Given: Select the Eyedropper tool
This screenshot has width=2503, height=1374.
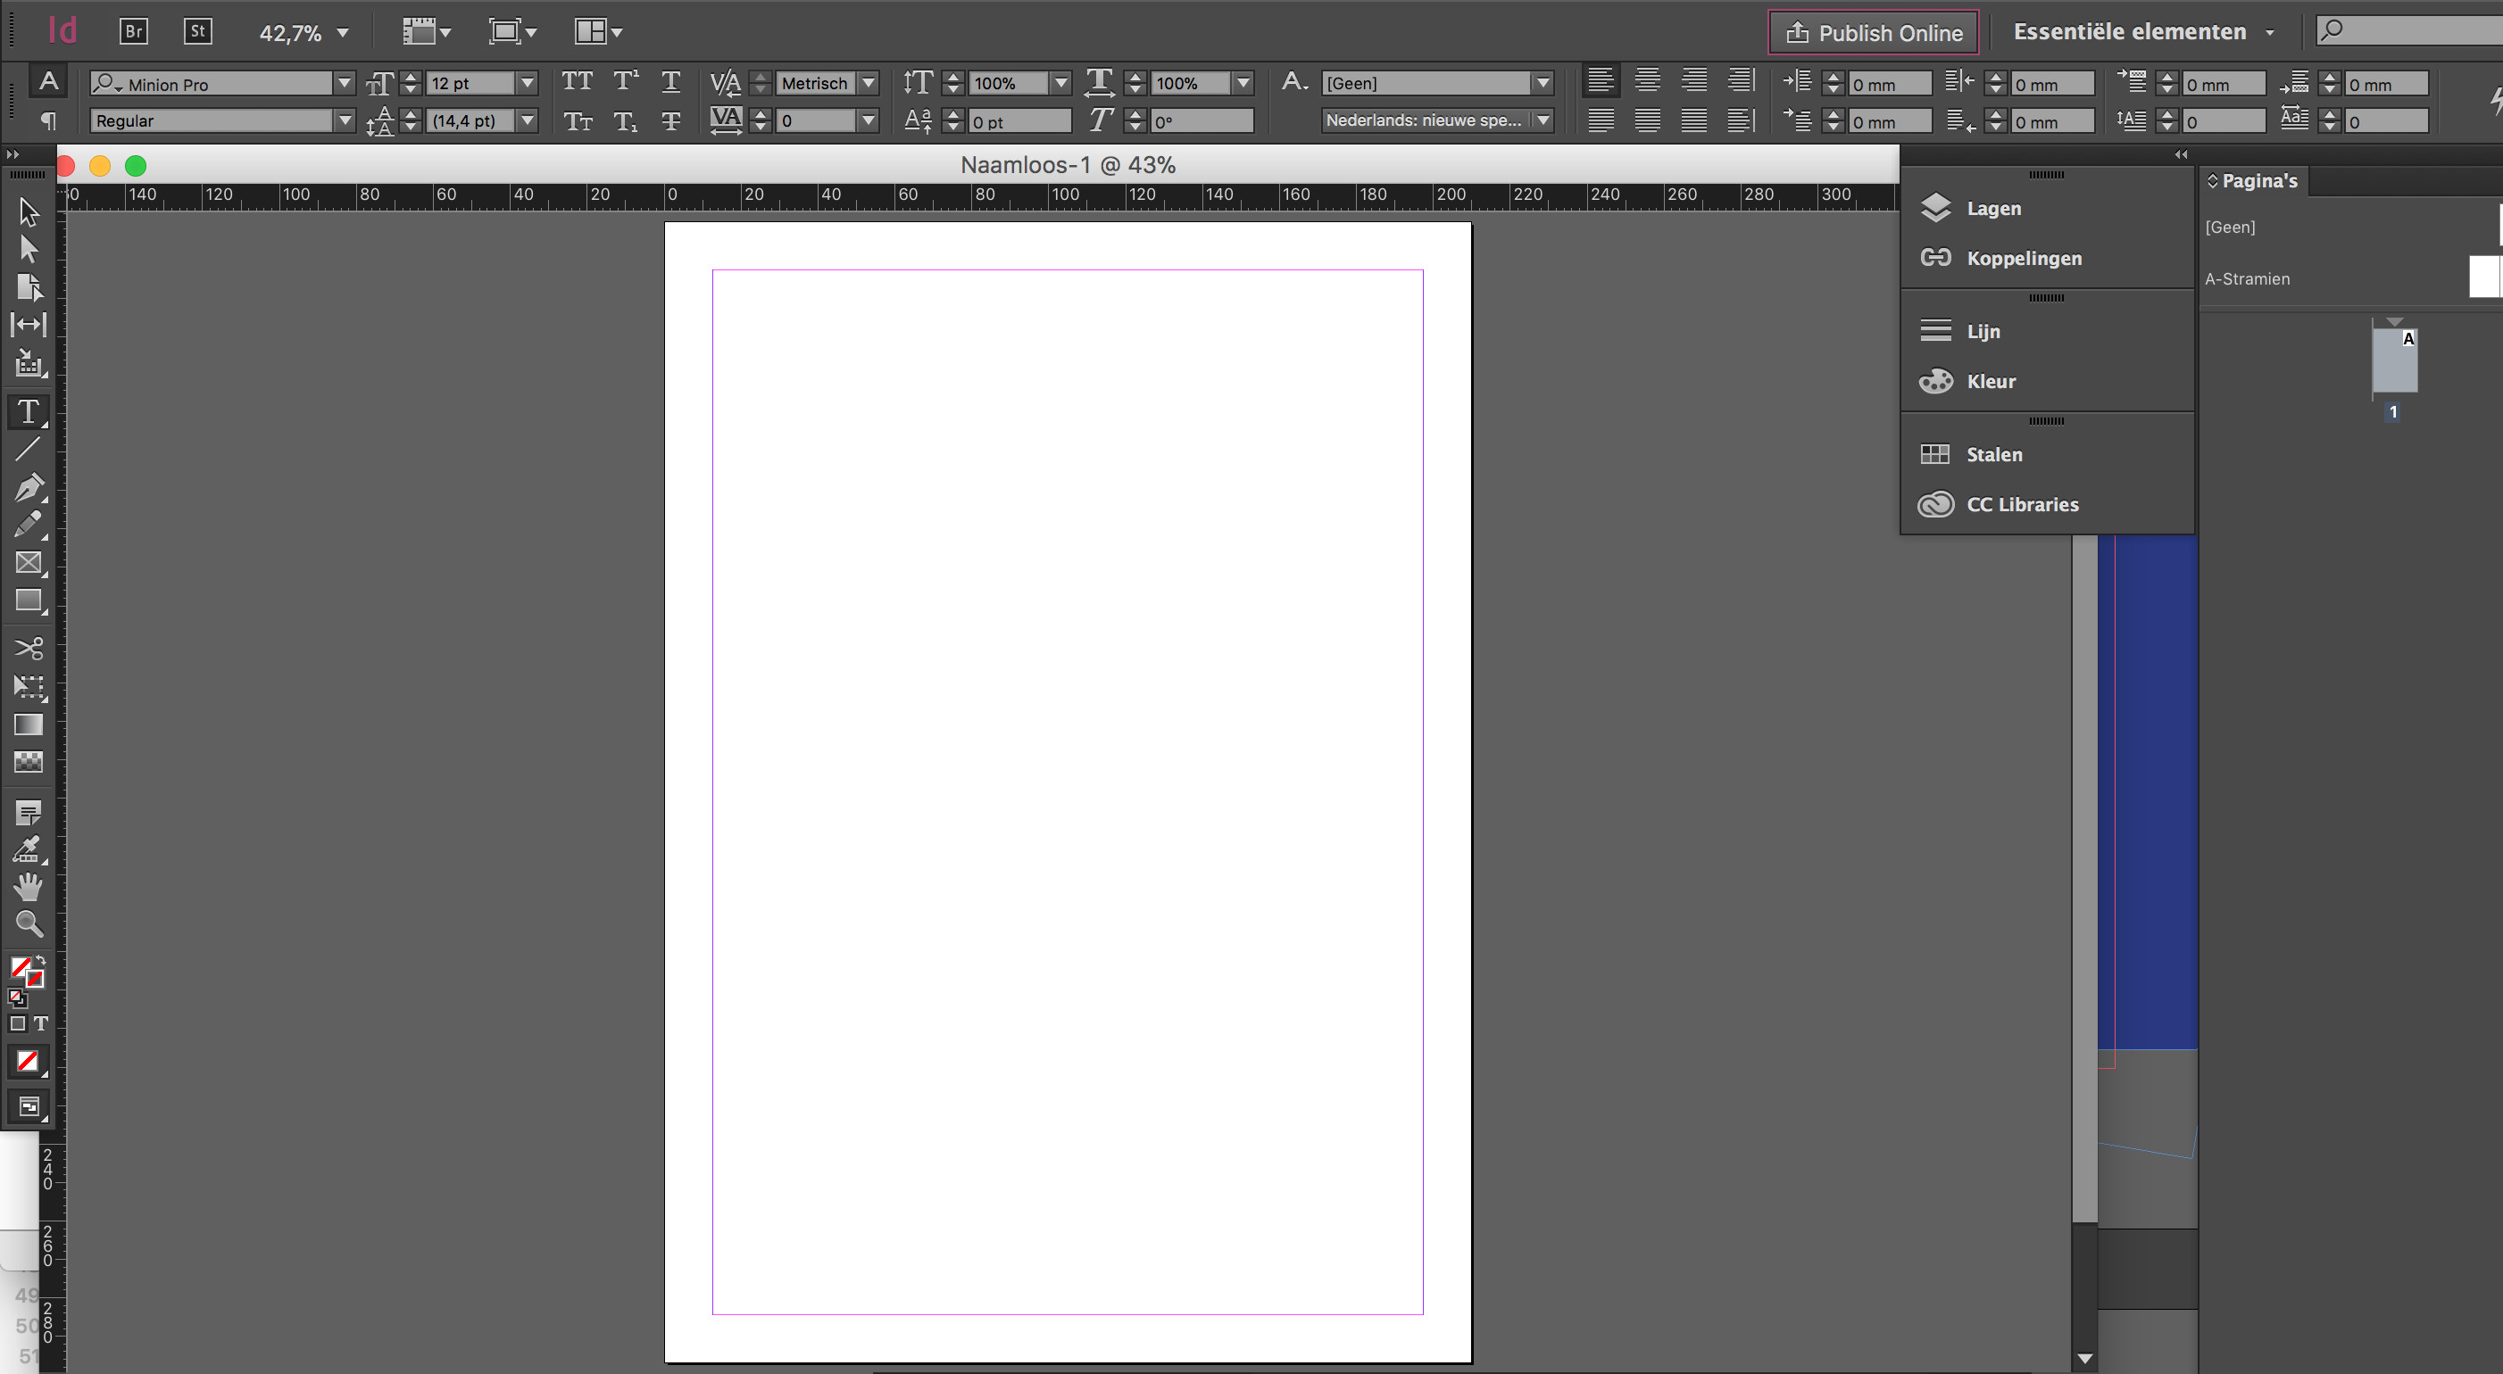Looking at the screenshot, I should tap(29, 849).
